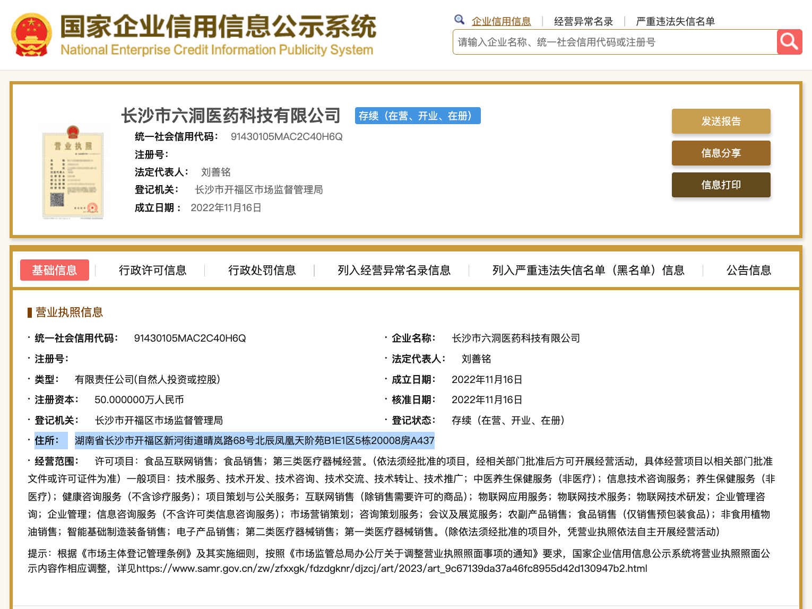Image resolution: width=812 pixels, height=609 pixels.
Task: Click the national emblem logo
Action: [31, 35]
